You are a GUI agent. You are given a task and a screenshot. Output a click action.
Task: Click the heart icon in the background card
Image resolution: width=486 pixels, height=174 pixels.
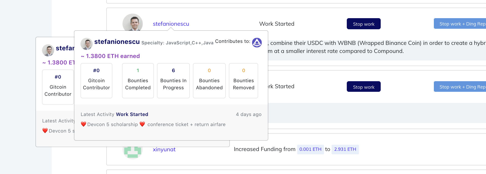pyautogui.click(x=45, y=131)
